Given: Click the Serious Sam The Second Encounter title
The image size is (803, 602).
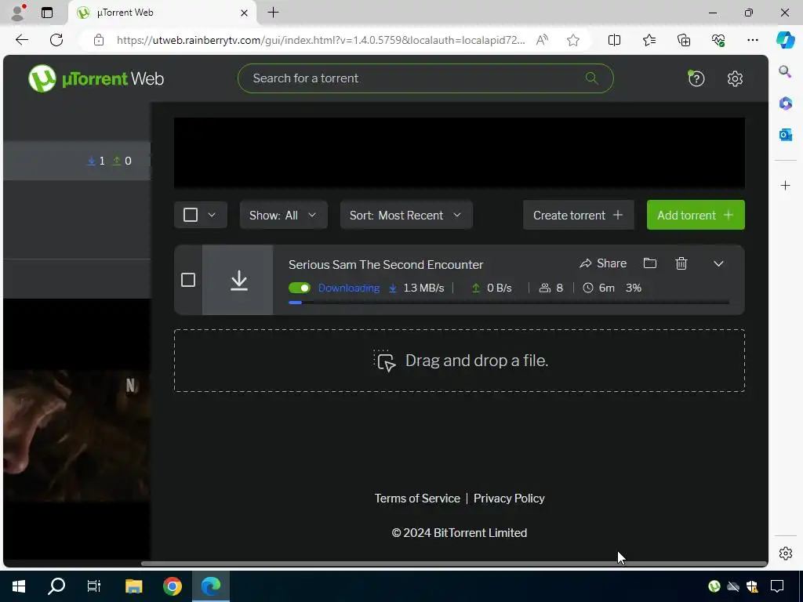Looking at the screenshot, I should click(386, 265).
